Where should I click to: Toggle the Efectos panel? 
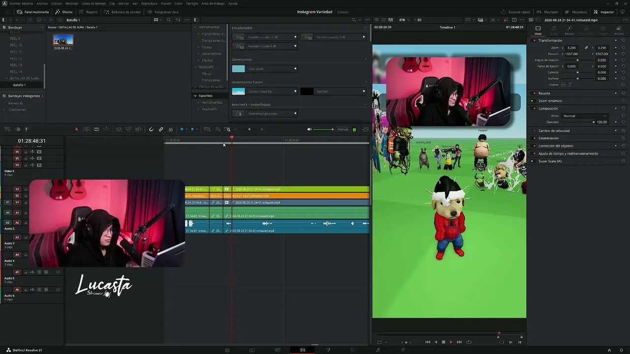pos(64,12)
